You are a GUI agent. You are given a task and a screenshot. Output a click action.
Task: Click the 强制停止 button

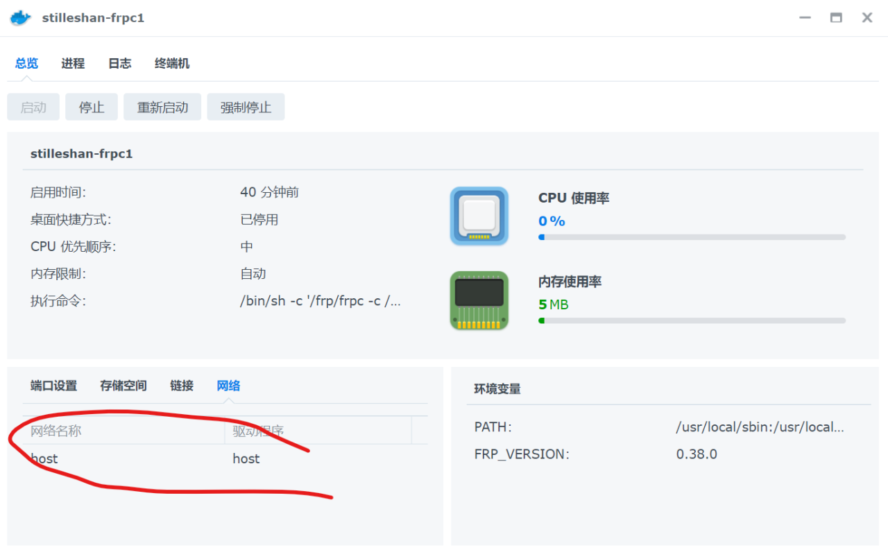pos(246,106)
